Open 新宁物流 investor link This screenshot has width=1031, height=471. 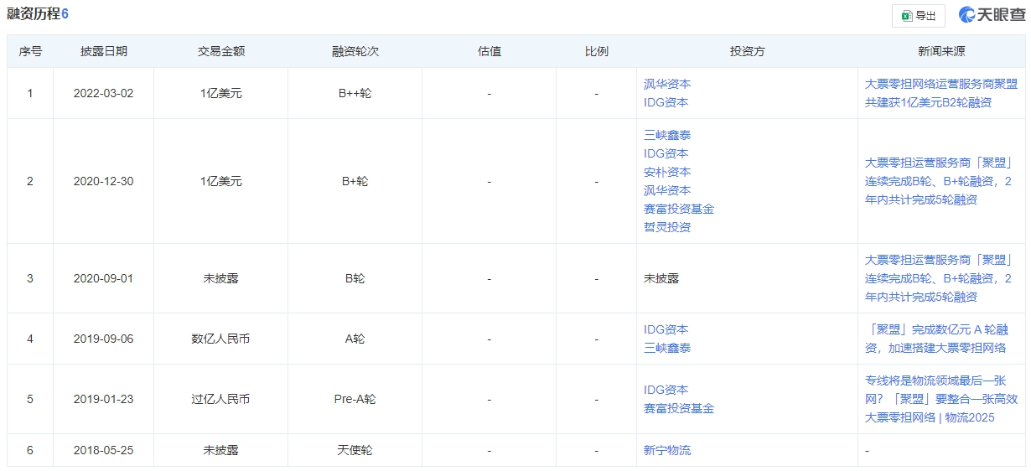667,450
